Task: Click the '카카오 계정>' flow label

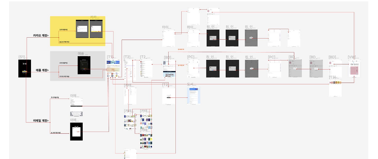Action: pos(41,36)
